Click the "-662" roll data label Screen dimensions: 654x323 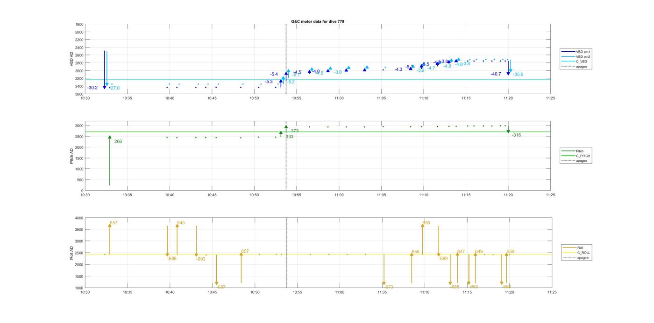473,287
